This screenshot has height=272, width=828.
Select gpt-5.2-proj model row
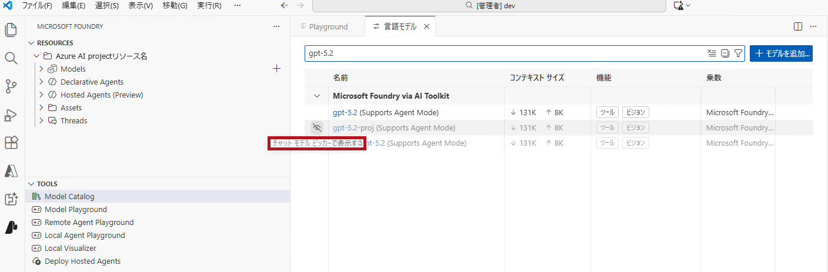point(559,127)
